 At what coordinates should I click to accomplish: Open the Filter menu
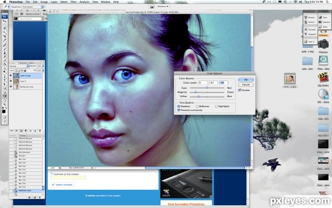coord(74,2)
